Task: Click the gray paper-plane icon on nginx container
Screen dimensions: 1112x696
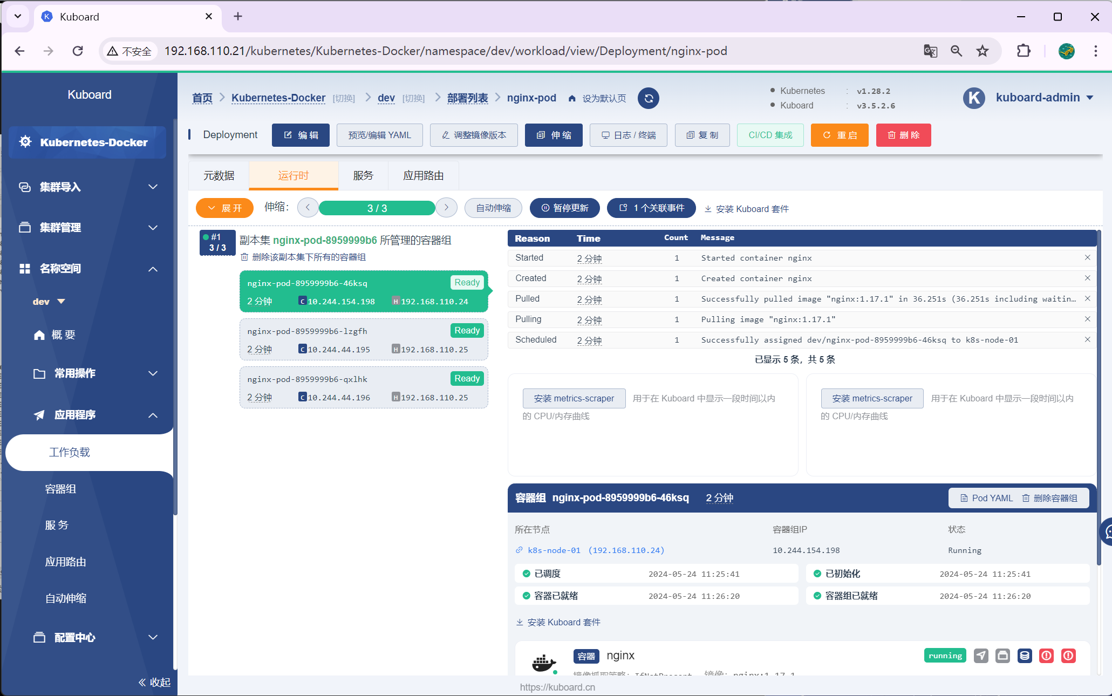Action: 981,656
